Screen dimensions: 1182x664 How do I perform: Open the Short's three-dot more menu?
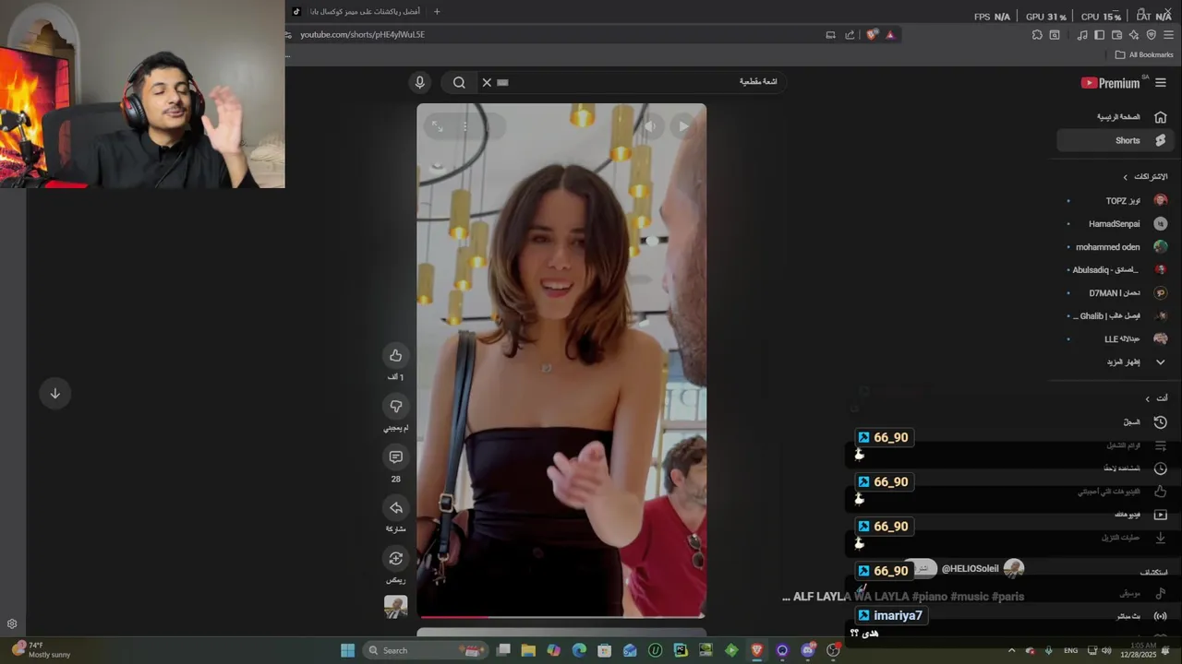tap(465, 126)
